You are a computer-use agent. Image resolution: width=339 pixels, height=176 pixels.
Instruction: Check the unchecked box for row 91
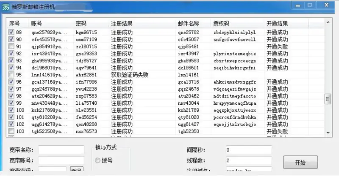11,46
